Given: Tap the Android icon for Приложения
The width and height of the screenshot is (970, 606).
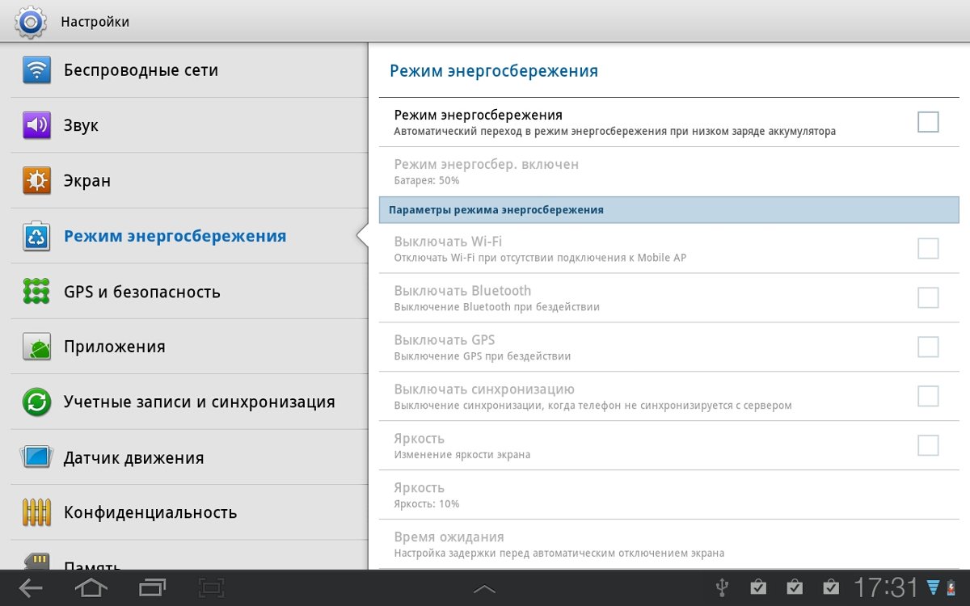Looking at the screenshot, I should point(36,347).
